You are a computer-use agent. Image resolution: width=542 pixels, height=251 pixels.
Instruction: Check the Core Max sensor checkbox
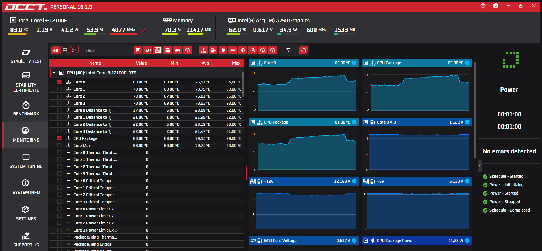point(59,145)
